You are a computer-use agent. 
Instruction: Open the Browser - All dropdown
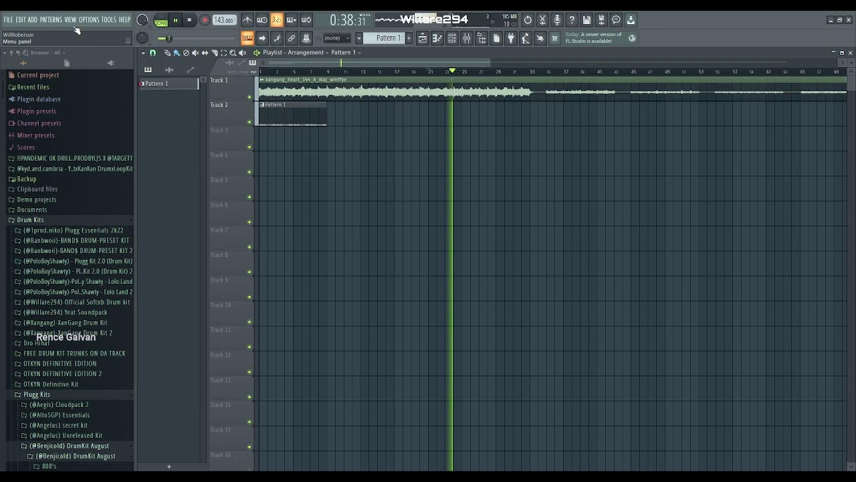coord(47,52)
